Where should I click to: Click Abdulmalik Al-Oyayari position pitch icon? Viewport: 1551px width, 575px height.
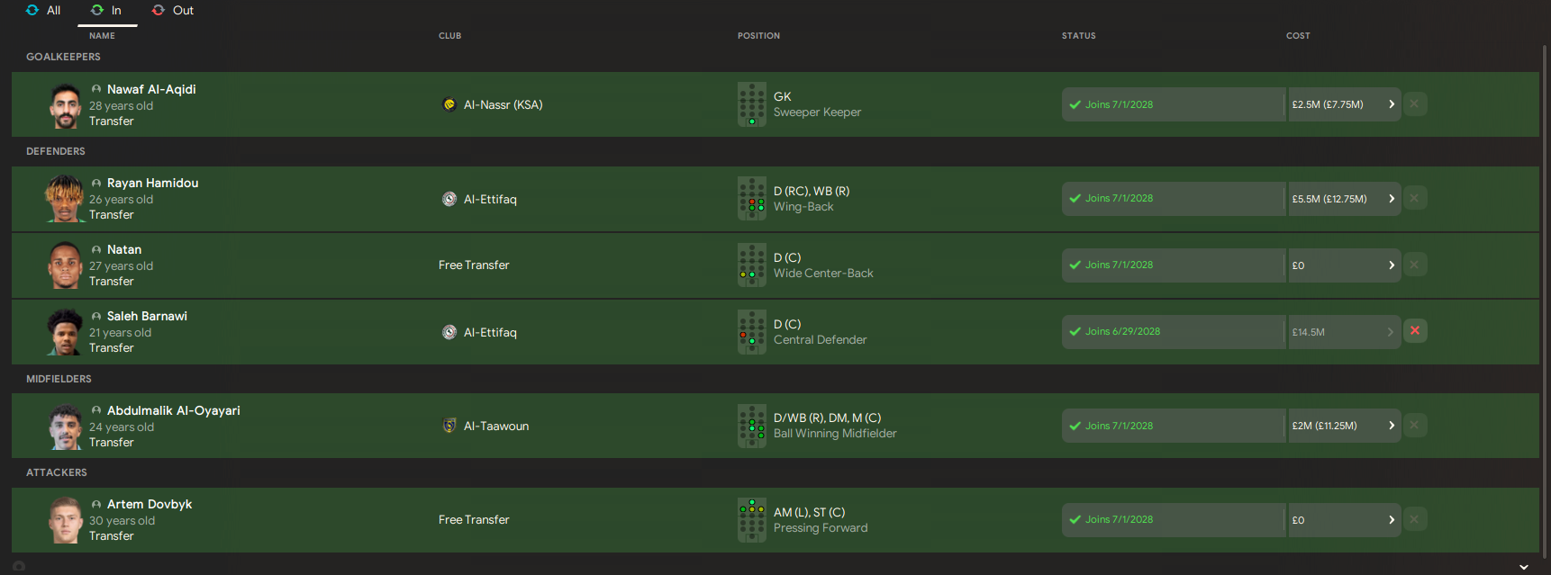[x=751, y=426]
